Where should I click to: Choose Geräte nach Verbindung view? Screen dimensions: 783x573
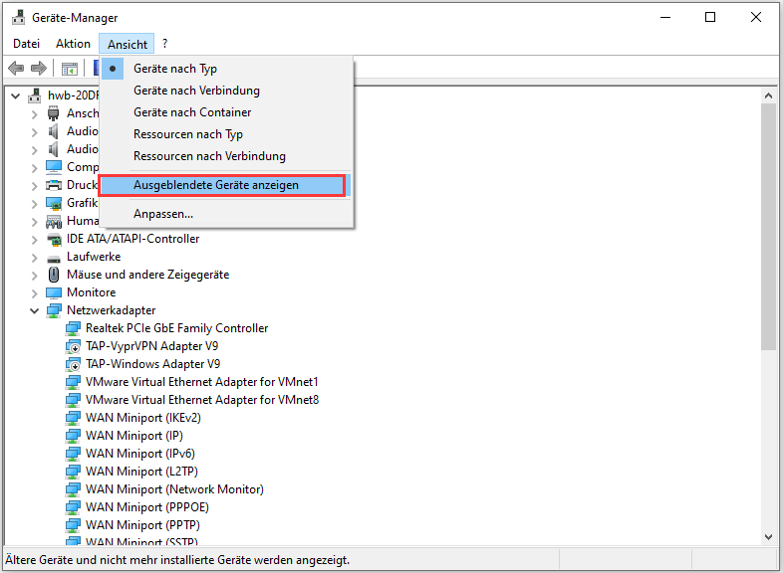[196, 91]
